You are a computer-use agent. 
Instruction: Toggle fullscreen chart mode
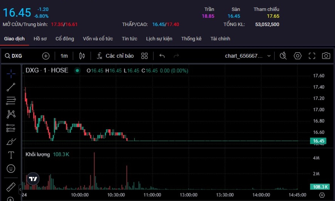click(x=312, y=56)
